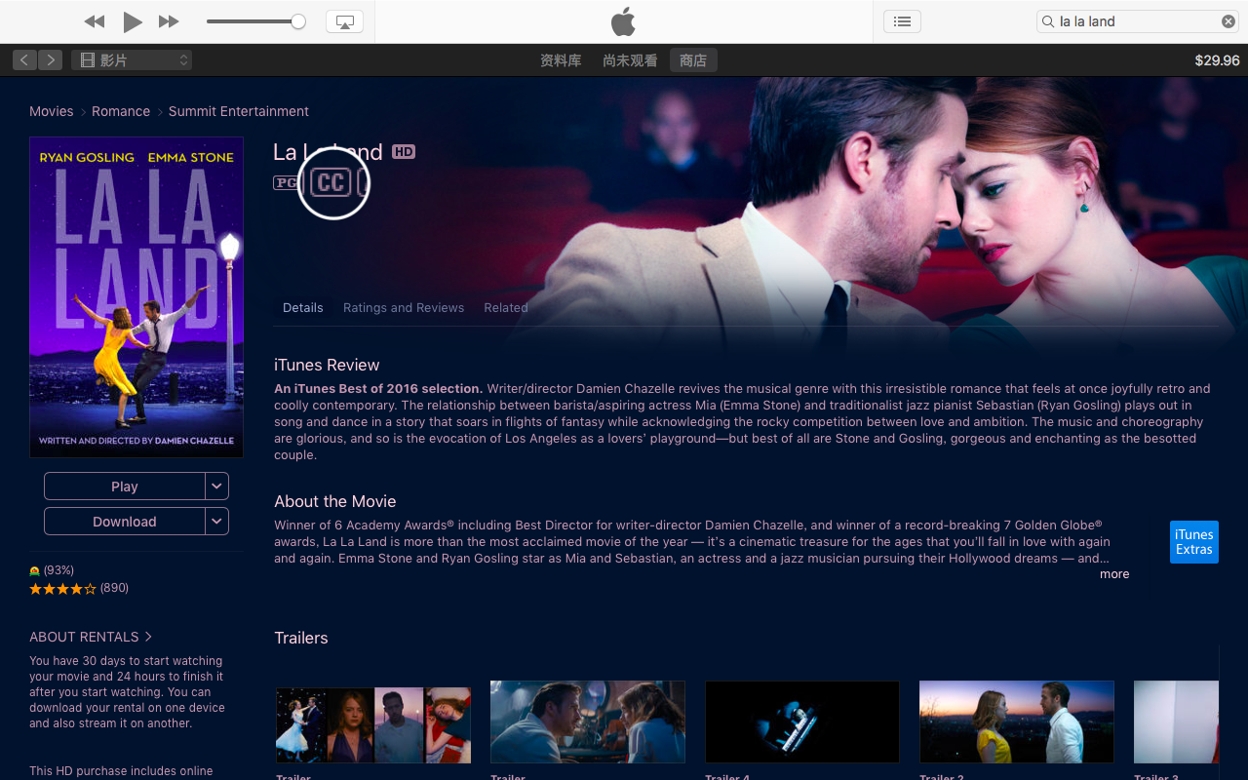This screenshot has width=1248, height=780.
Task: Click the rewind playback button
Action: pos(95,21)
